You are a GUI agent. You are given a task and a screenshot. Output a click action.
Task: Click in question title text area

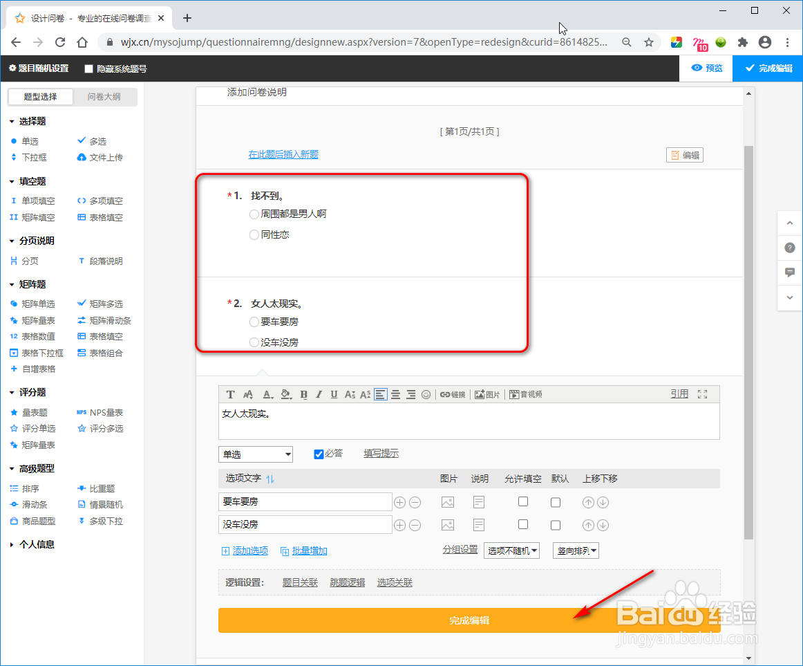469,421
